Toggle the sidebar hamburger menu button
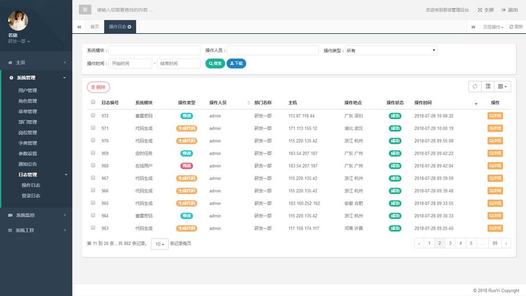The height and width of the screenshot is (296, 526). pos(85,9)
